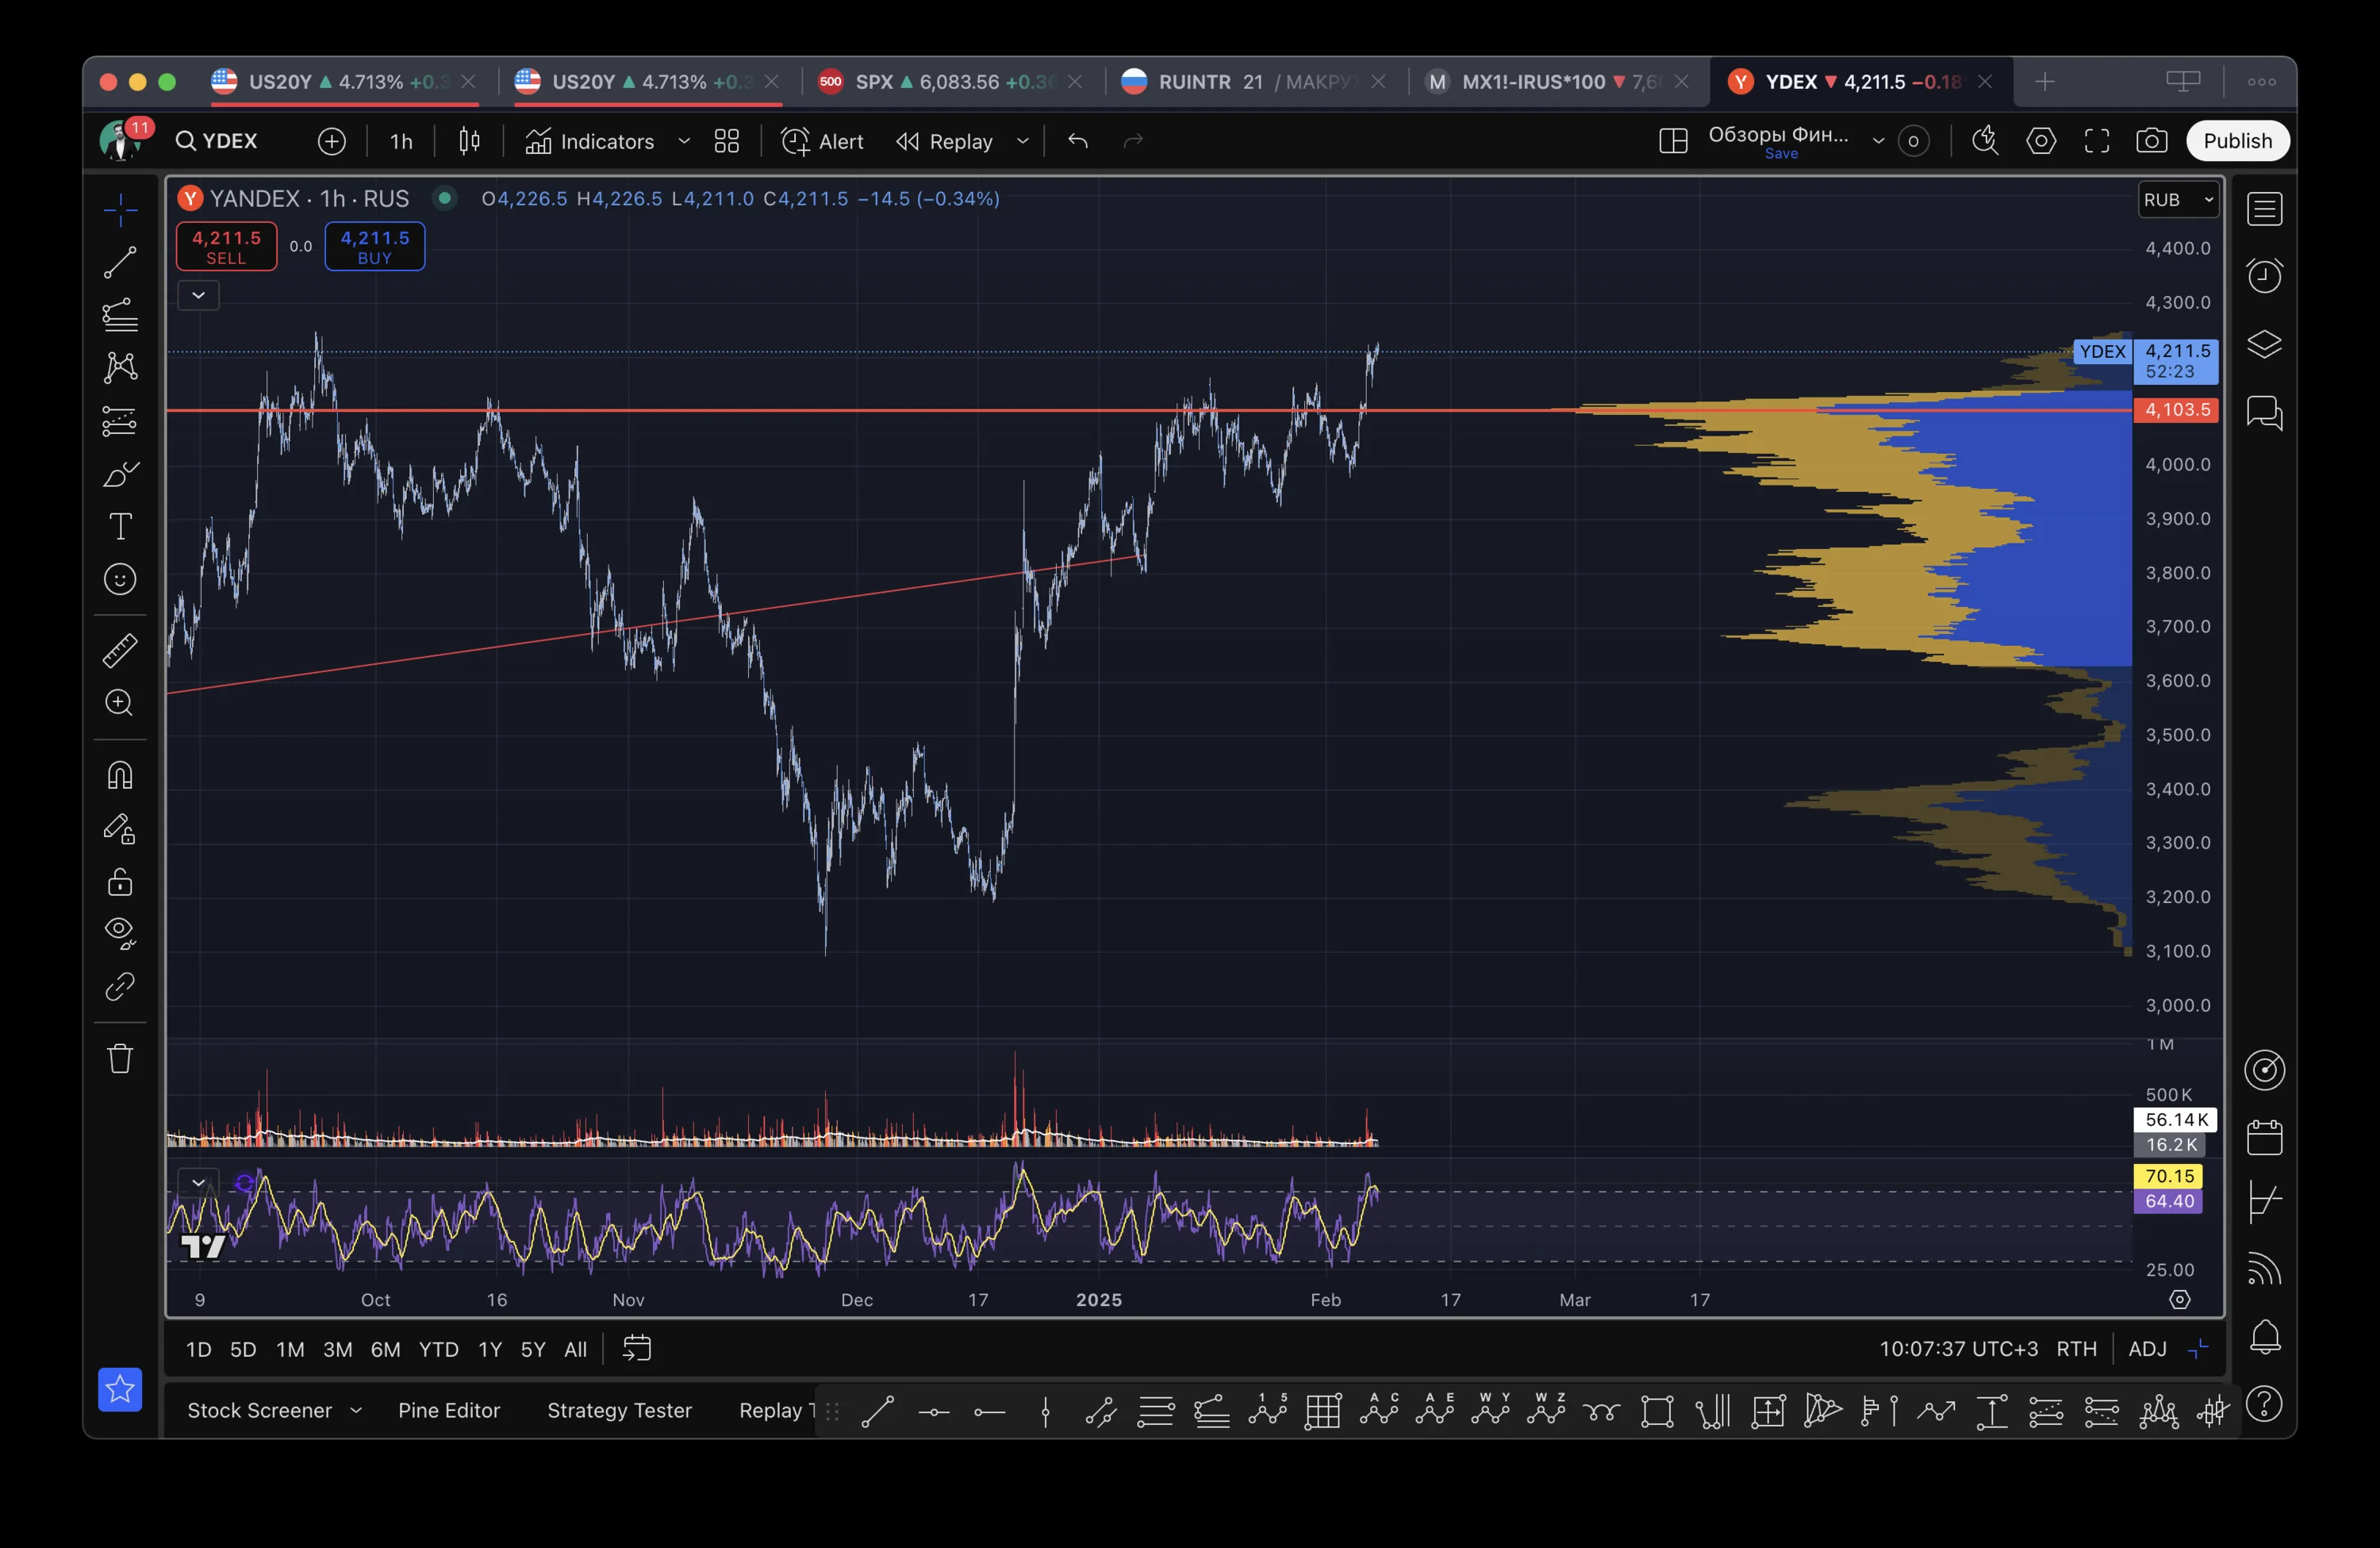Open the Pine Editor panel

pos(449,1410)
